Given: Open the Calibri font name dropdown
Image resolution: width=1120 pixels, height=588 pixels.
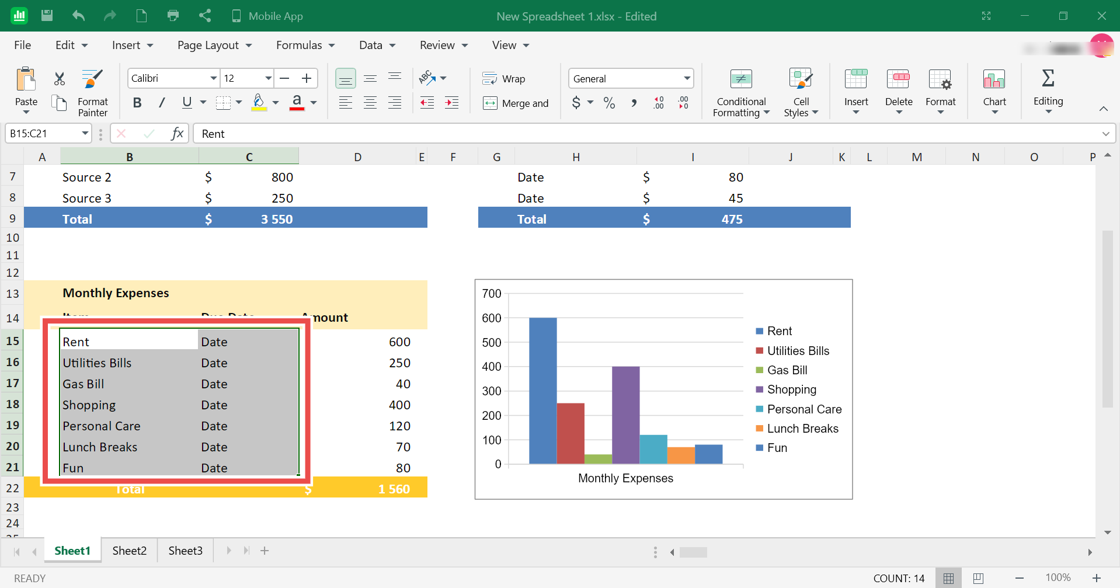Looking at the screenshot, I should [x=214, y=78].
